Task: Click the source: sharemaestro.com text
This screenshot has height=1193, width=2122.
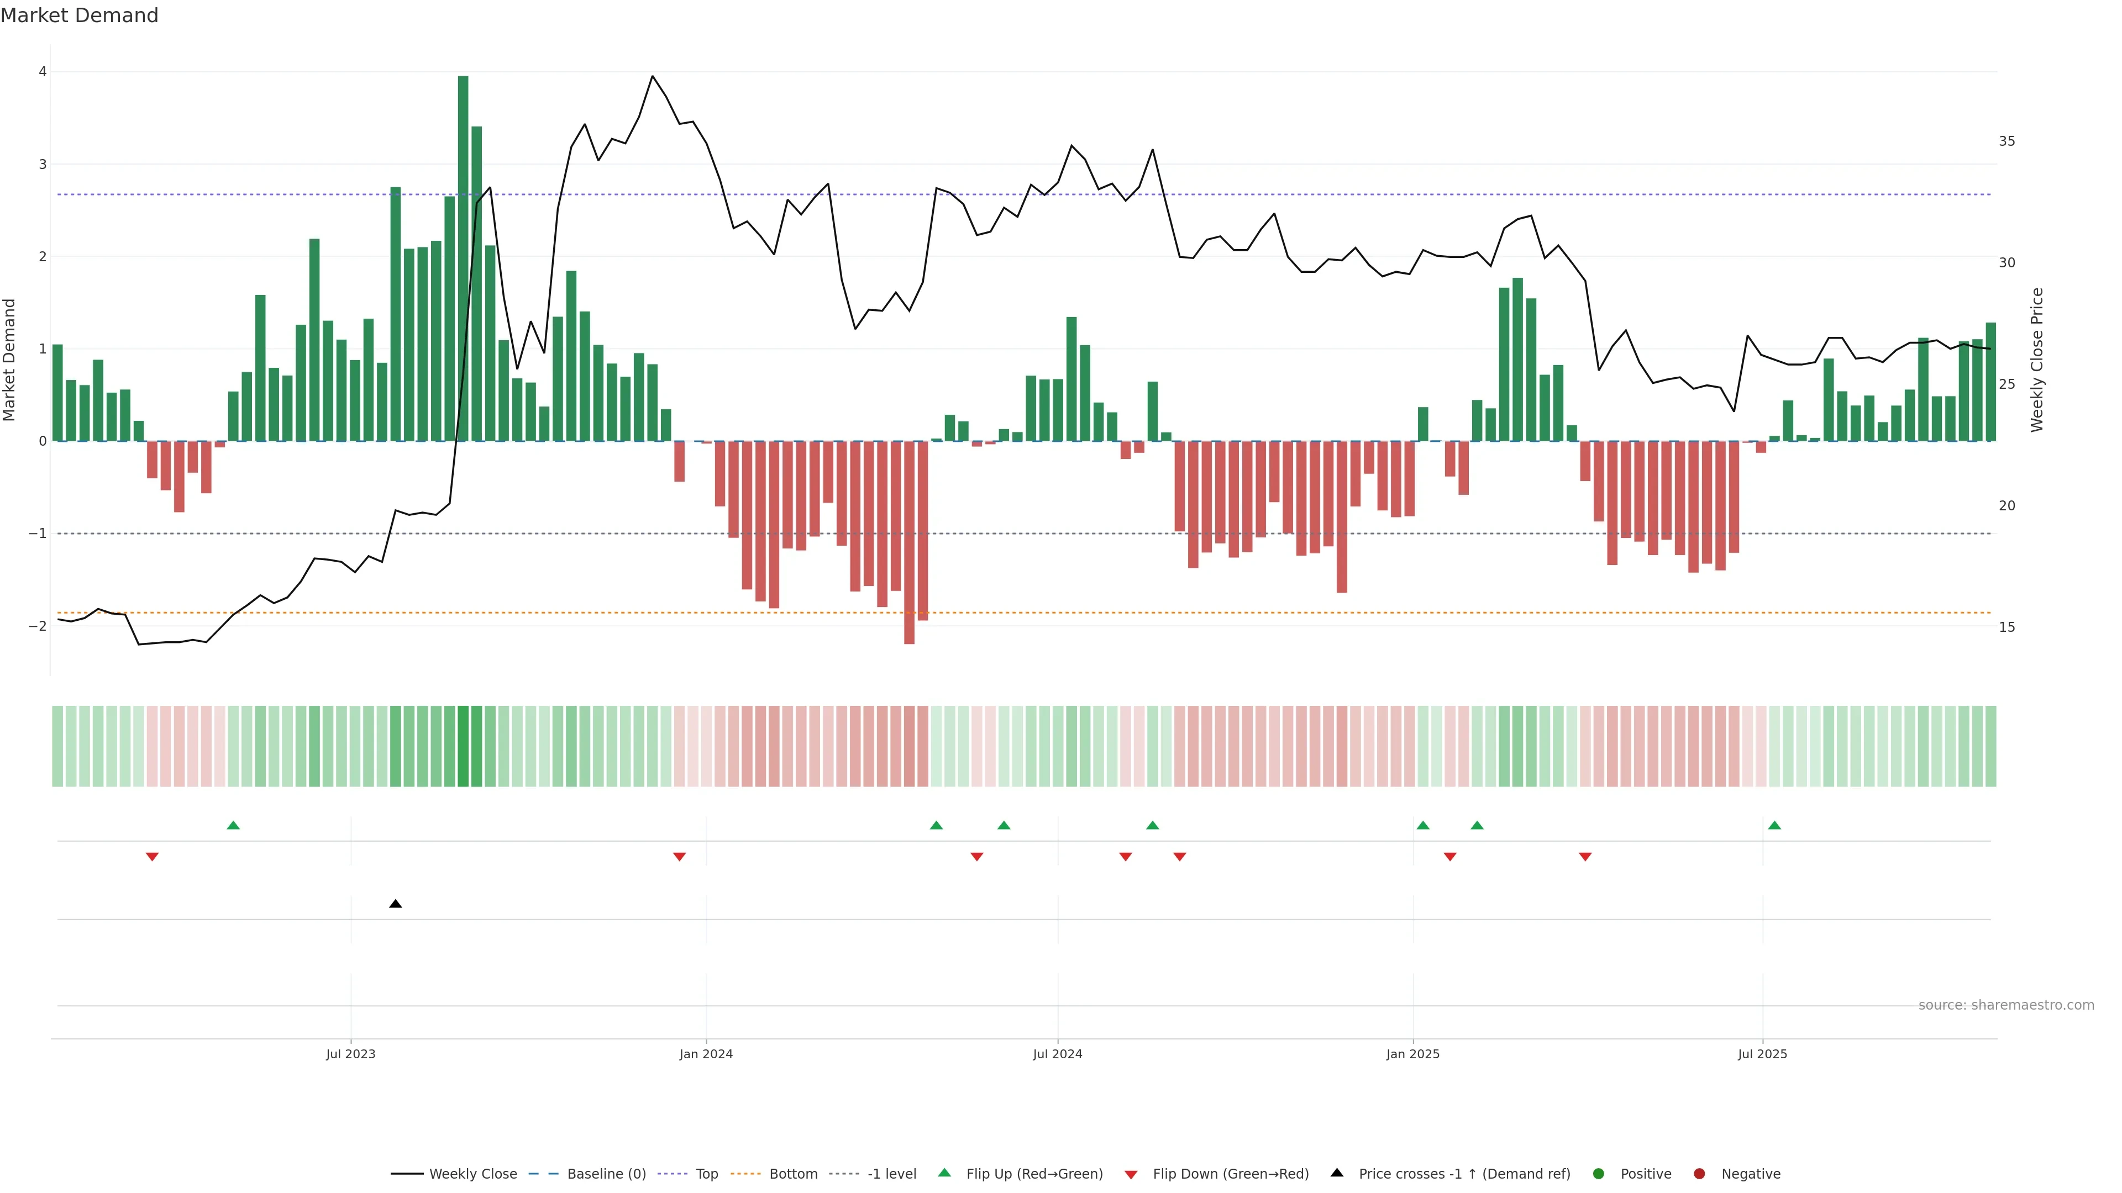Action: pyautogui.click(x=2006, y=1005)
